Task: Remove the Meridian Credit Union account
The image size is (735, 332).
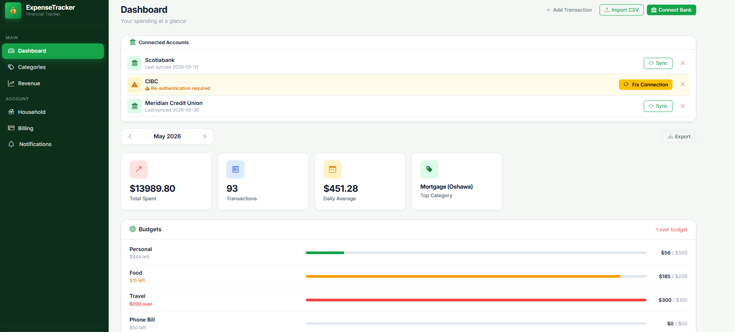Action: point(683,106)
